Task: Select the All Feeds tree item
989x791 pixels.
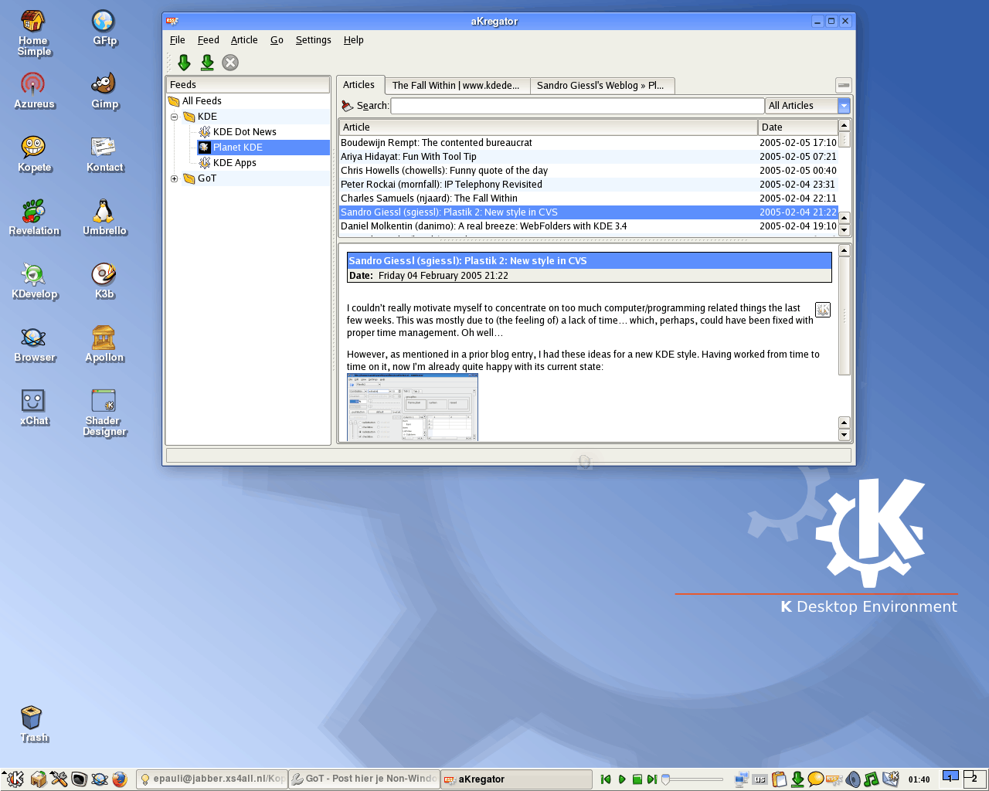Action: pyautogui.click(x=202, y=101)
